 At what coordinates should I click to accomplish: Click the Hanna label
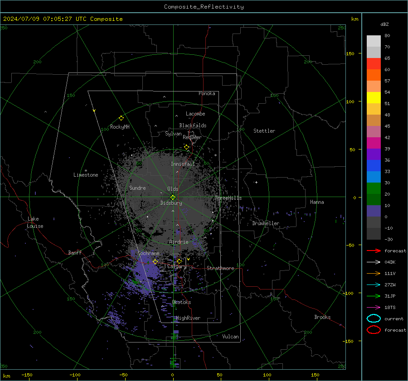[x=317, y=202]
